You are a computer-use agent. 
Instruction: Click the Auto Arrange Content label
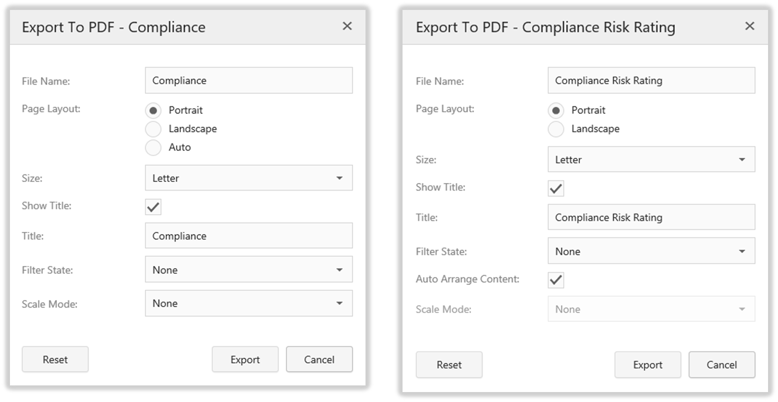468,279
